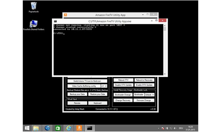The image size is (221, 132).
Task: Click the Firmware Change button
Action: coord(144,100)
